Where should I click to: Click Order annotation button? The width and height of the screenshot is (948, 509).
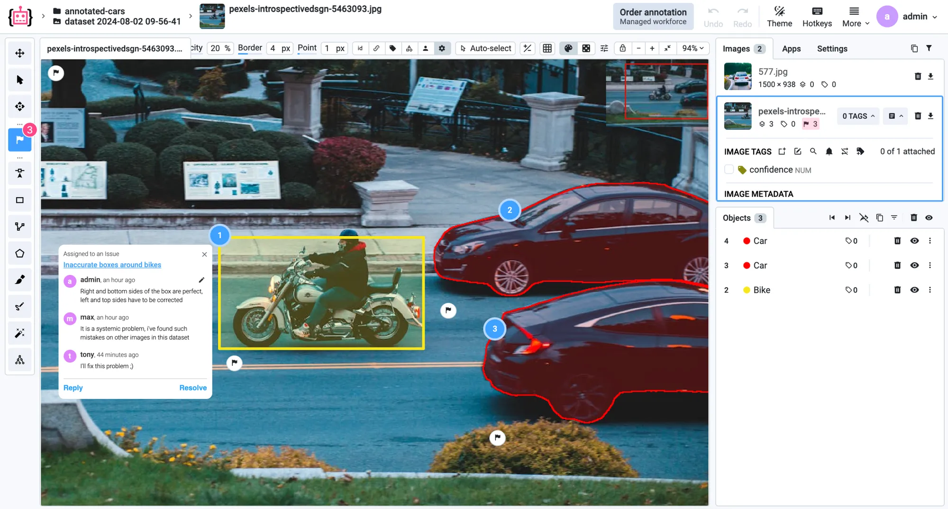coord(653,17)
